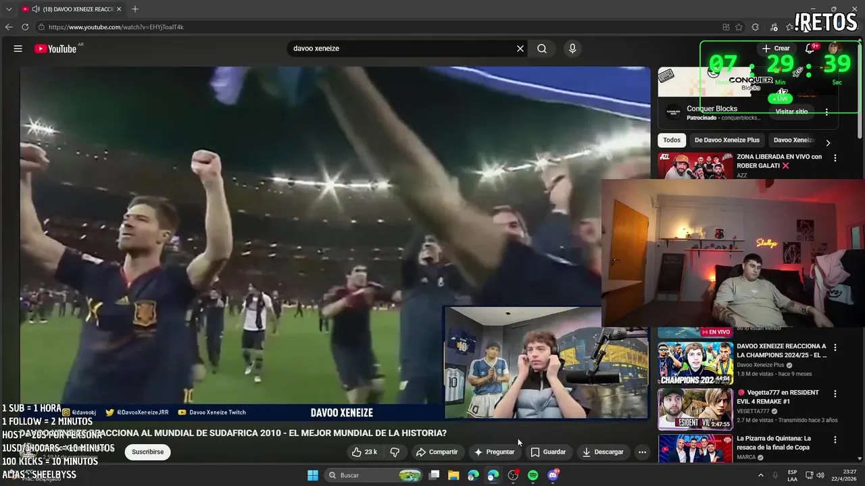The width and height of the screenshot is (865, 486).
Task: Open network settings in system tray
Action: click(810, 475)
